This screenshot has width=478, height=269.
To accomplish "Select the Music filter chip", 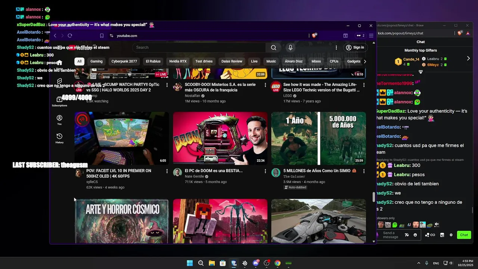I will tap(271, 61).
